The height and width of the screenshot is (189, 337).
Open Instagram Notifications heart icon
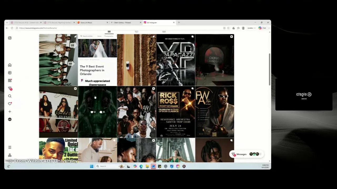(x=10, y=104)
